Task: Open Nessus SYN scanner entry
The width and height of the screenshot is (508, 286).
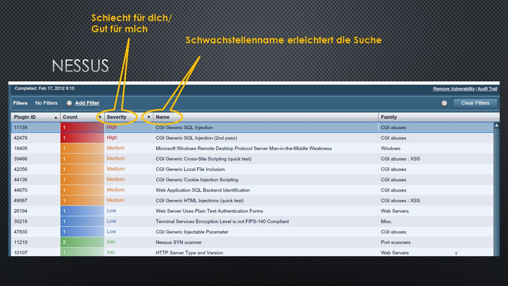Action: click(179, 242)
